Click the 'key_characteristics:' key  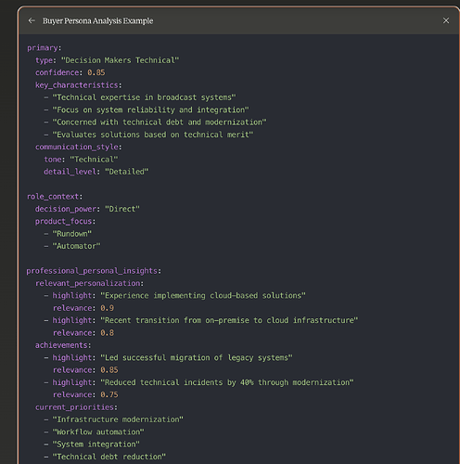(x=79, y=84)
